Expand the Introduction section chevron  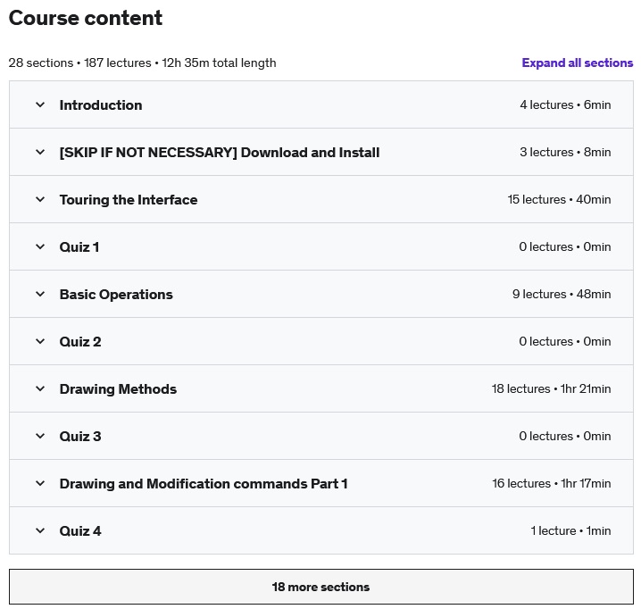click(40, 104)
